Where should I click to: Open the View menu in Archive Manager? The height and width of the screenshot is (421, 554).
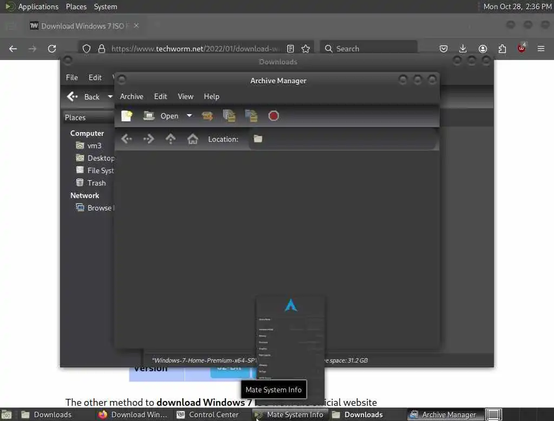186,96
